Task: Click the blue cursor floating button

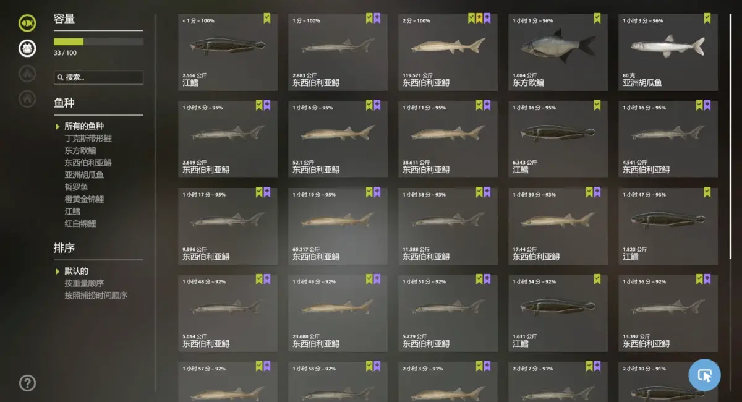Action: 704,375
